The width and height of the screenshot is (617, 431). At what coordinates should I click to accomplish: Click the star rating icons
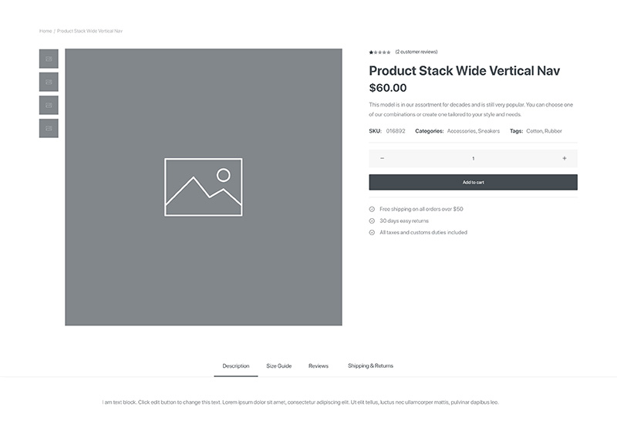coord(379,52)
